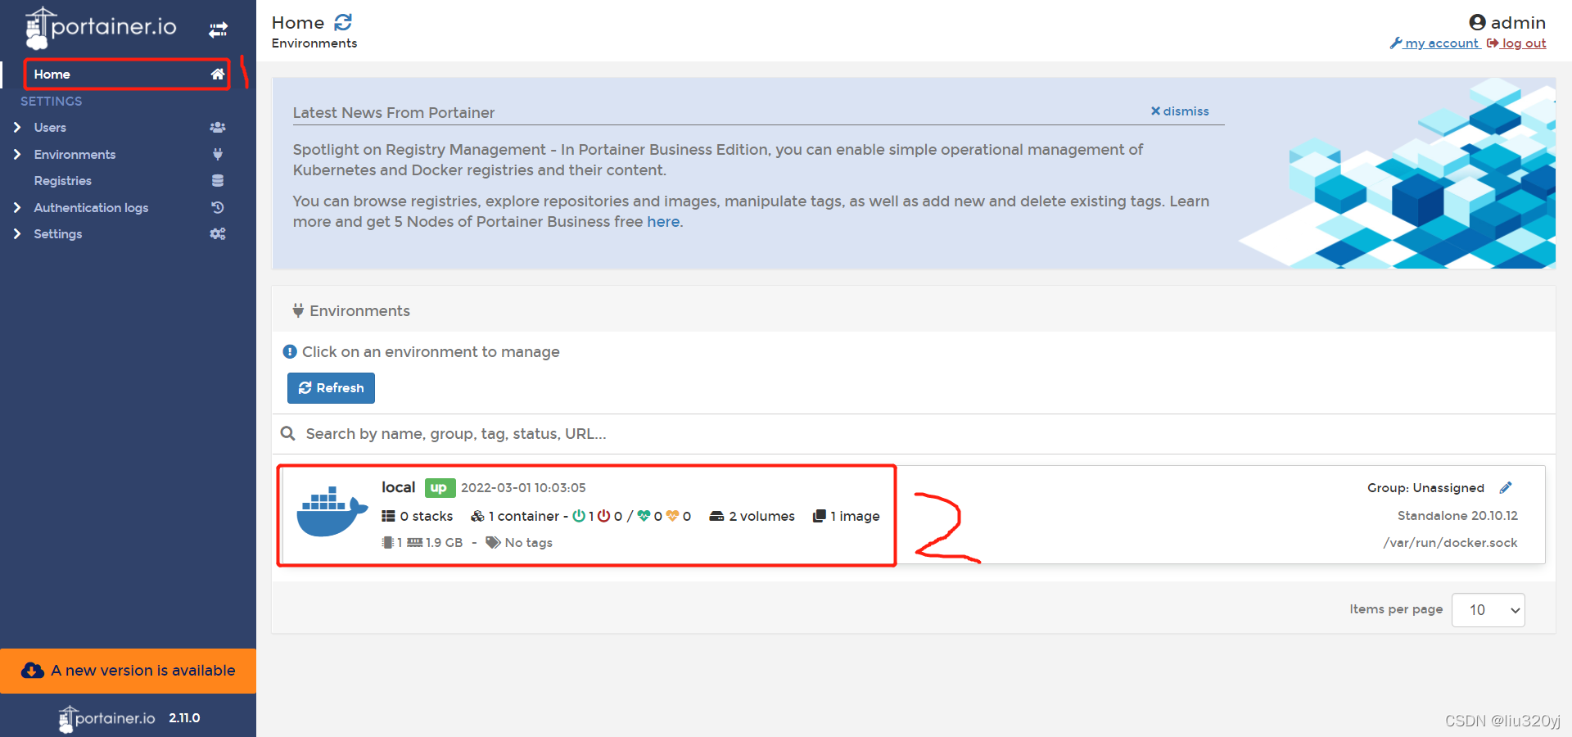The image size is (1572, 737).
Task: Click the pencil edit icon next to Group: Unassigned
Action: coord(1506,488)
